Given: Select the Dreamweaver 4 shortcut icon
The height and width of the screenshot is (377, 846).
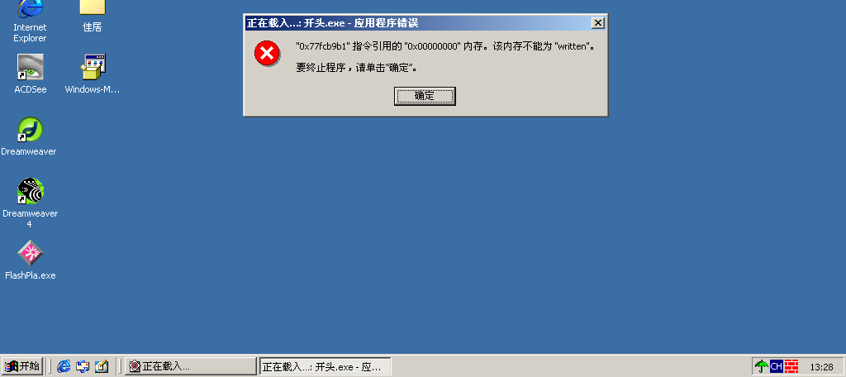Looking at the screenshot, I should [x=31, y=203].
